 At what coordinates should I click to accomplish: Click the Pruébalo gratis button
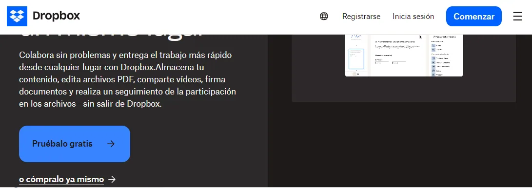pyautogui.click(x=75, y=144)
